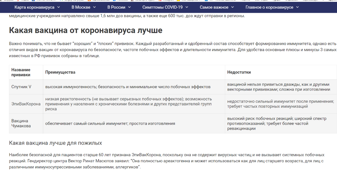Screen dimensions: 337x173
Task: Expand the В Москве dropdown arrow
Action: (94, 7)
